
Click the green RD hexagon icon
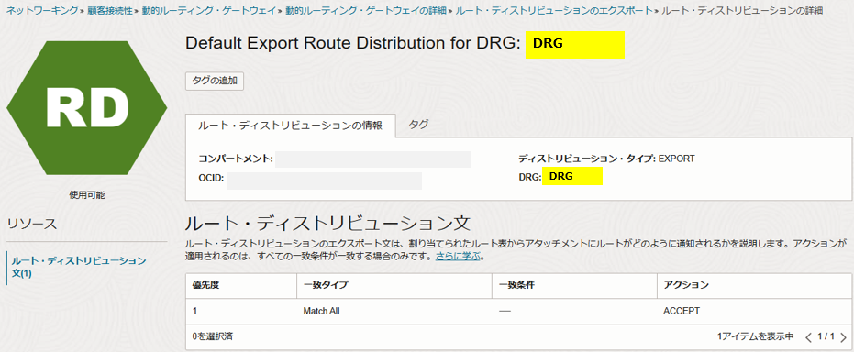click(x=86, y=108)
